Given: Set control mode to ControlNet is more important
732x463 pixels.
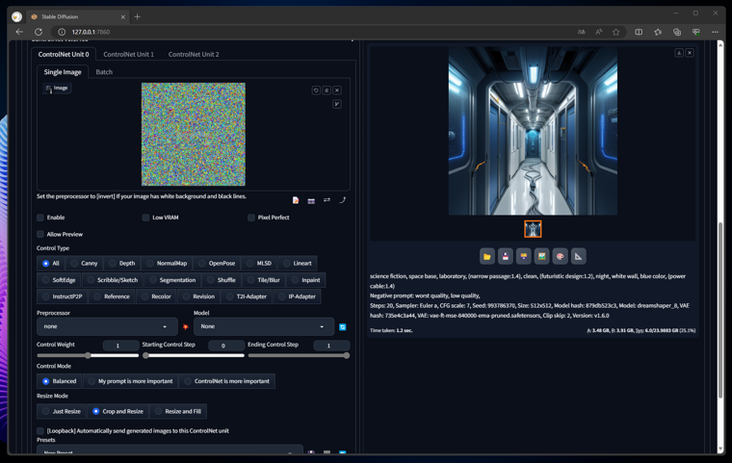Looking at the screenshot, I should (x=227, y=381).
